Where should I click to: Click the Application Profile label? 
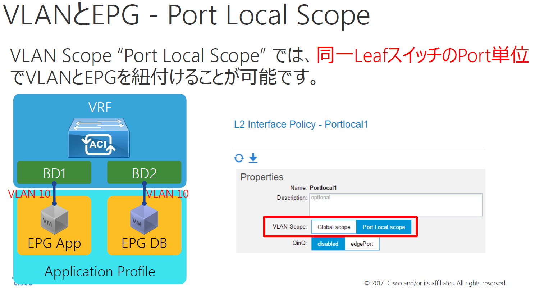100,272
